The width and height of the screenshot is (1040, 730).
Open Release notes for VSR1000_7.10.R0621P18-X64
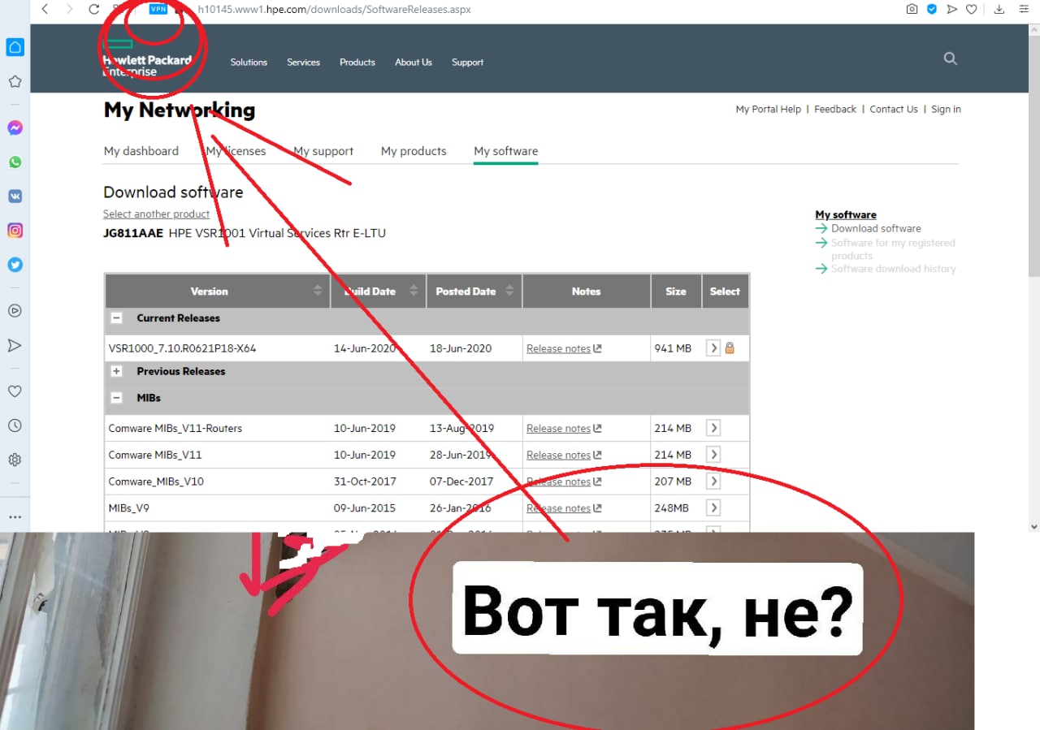[x=564, y=348]
